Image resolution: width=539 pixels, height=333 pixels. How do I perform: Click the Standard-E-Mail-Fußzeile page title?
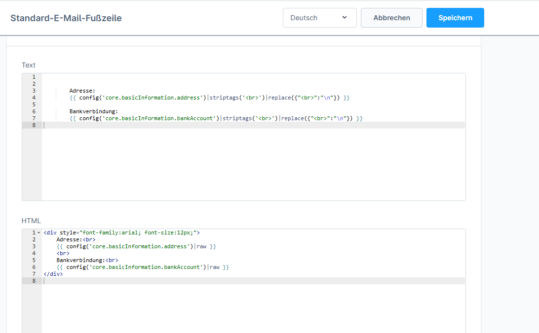[66, 18]
